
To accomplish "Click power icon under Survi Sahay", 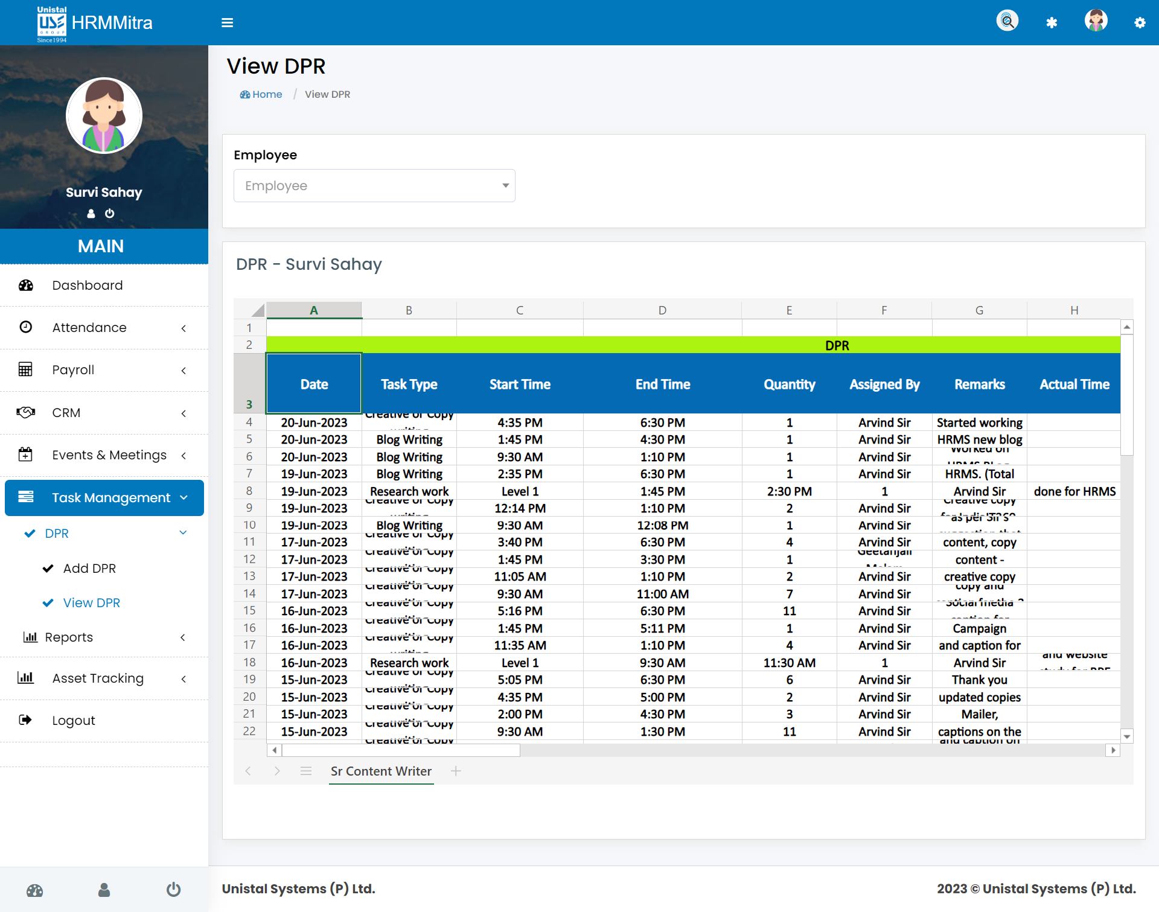I will [109, 214].
